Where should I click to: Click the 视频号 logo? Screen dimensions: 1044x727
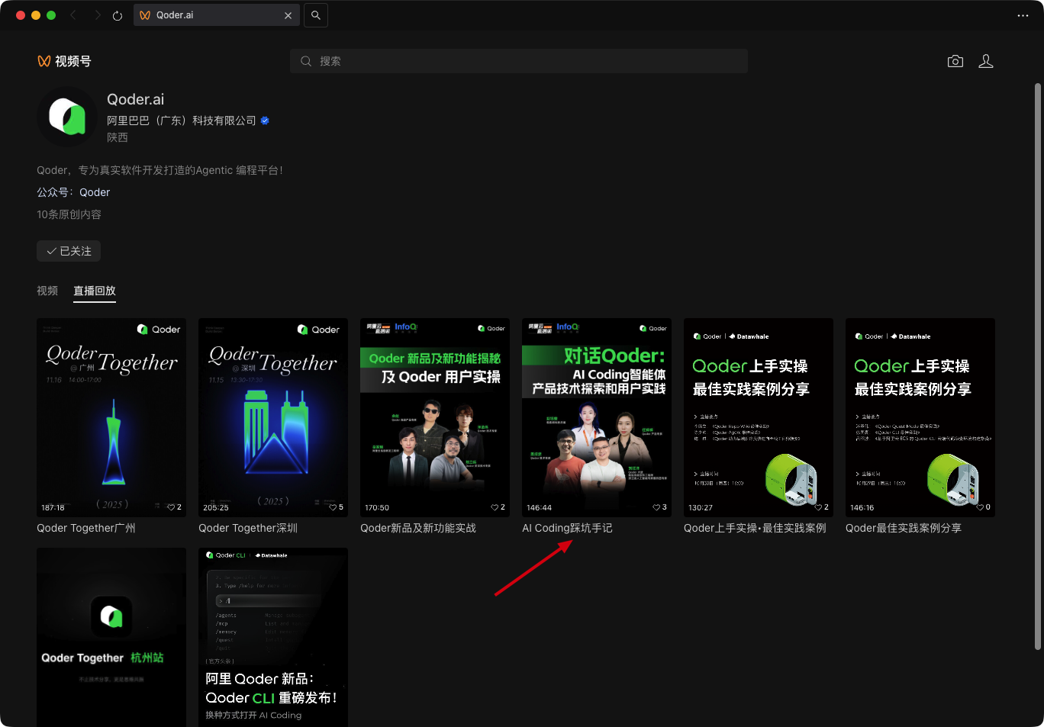pyautogui.click(x=64, y=61)
